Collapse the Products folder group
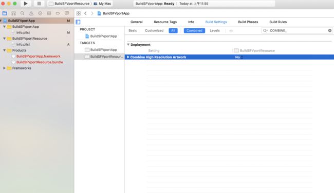Image resolution: width=334 pixels, height=193 pixels. [x=4, y=50]
